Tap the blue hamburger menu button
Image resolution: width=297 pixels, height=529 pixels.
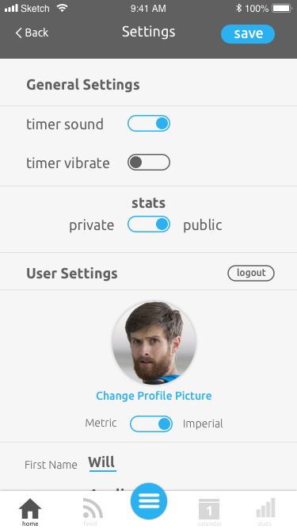tap(149, 501)
